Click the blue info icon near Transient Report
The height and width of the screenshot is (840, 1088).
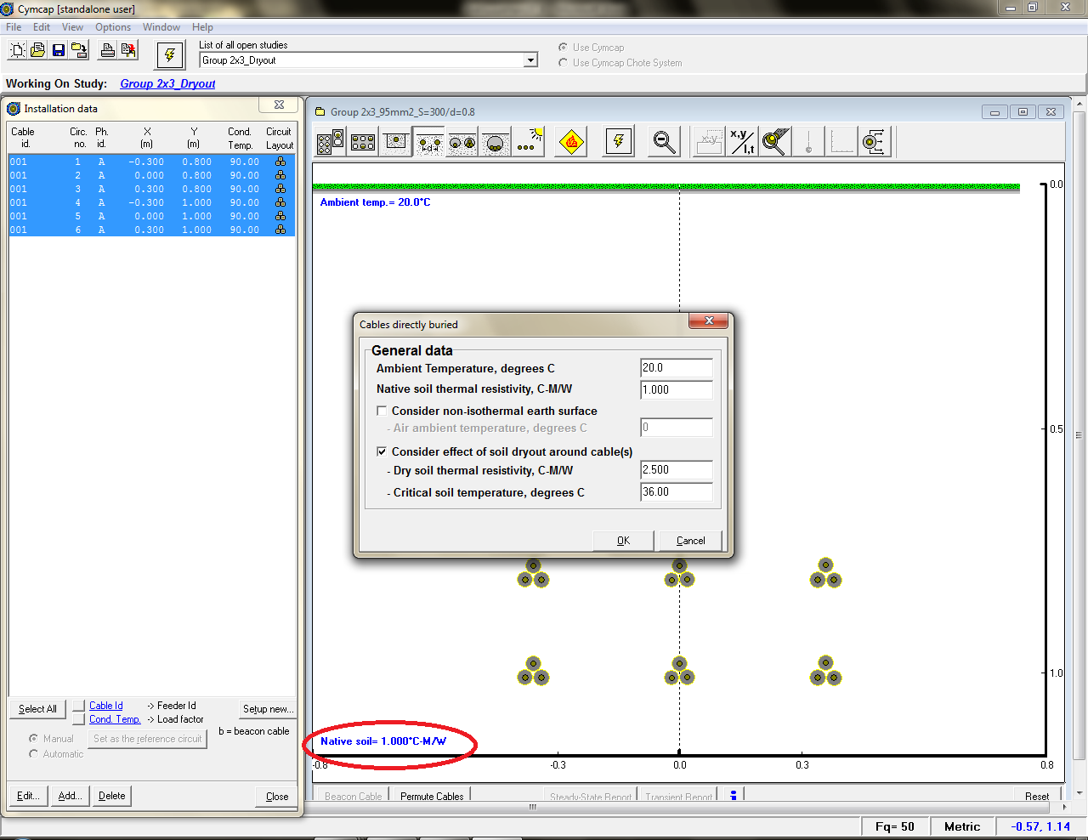coord(734,796)
